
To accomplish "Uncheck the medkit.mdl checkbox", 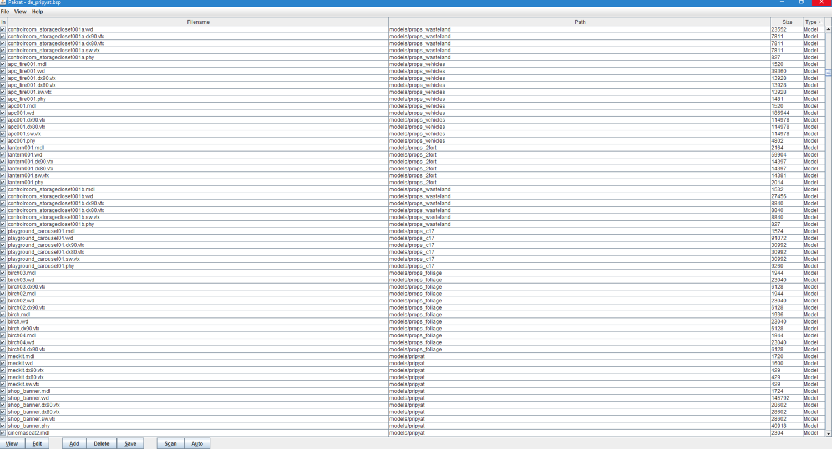I will pyautogui.click(x=3, y=356).
